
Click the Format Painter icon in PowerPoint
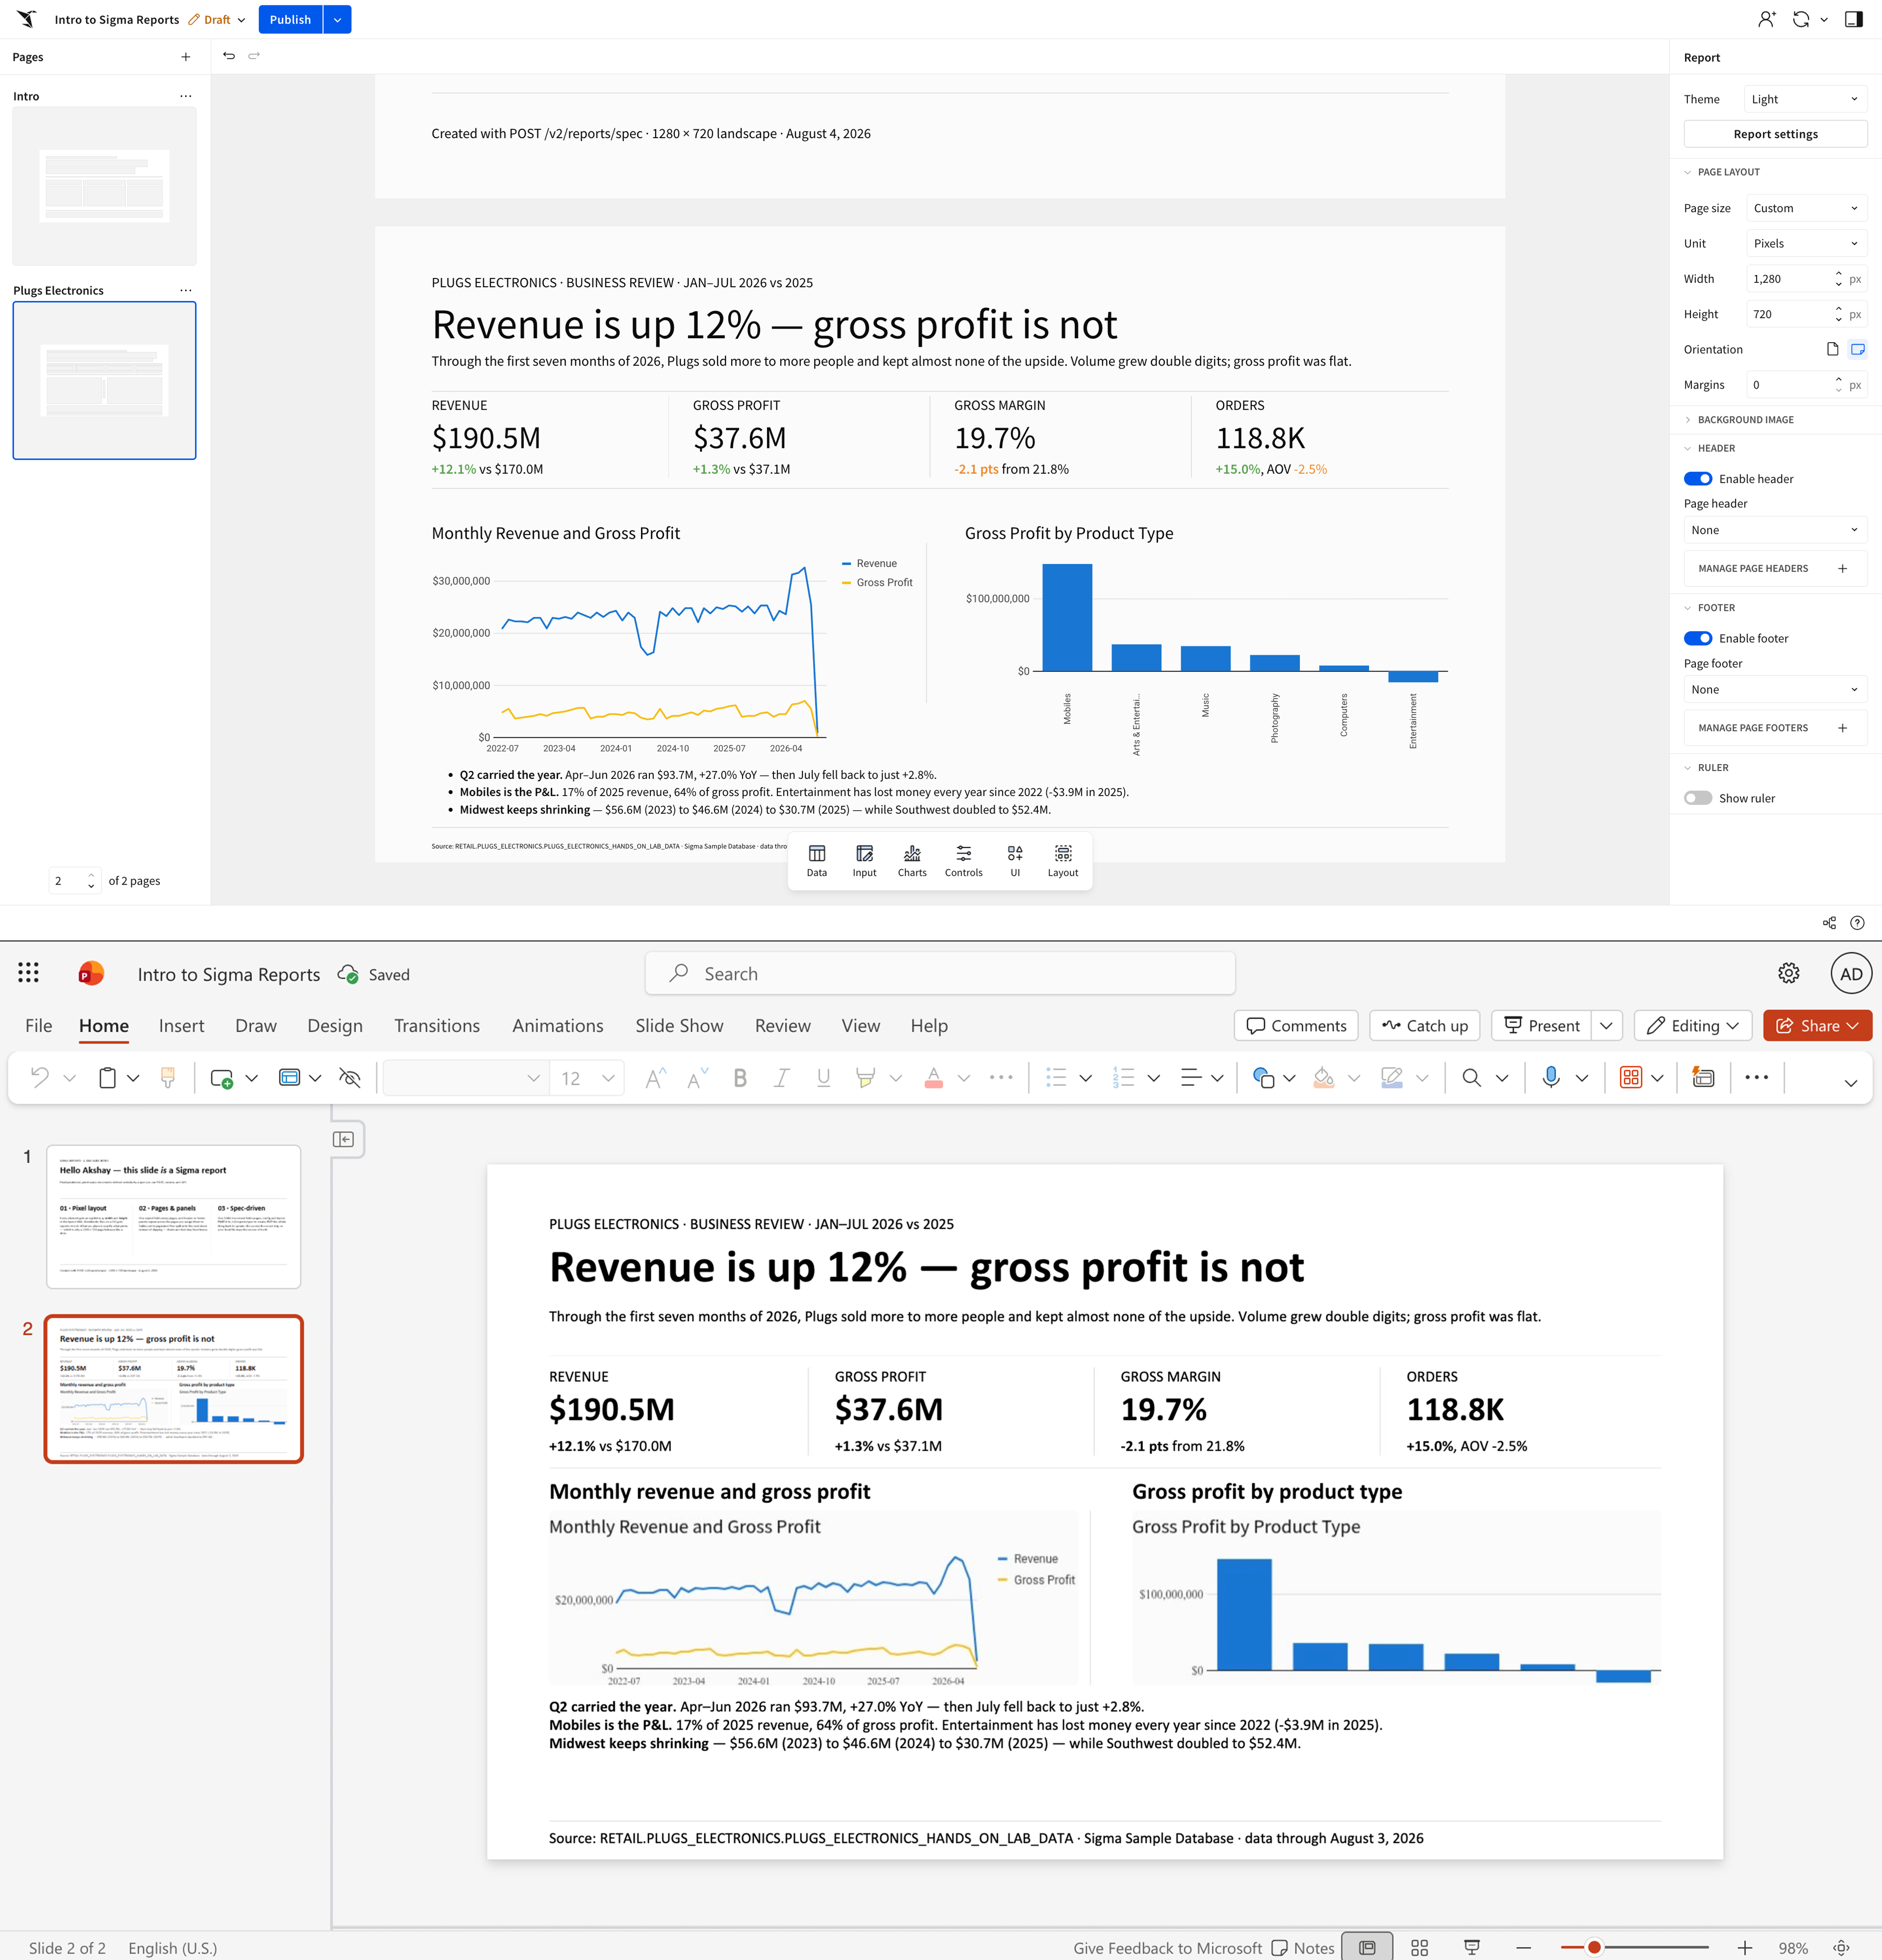[x=168, y=1077]
